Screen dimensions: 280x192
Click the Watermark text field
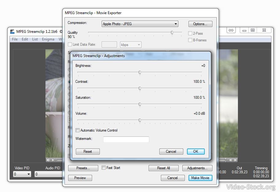tap(126, 140)
